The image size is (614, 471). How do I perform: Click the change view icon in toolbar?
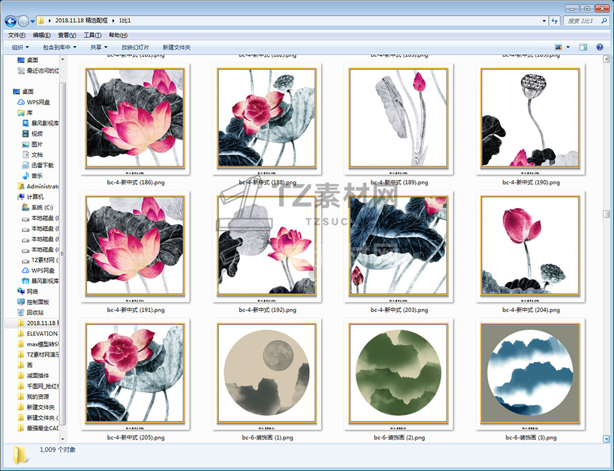[x=558, y=47]
